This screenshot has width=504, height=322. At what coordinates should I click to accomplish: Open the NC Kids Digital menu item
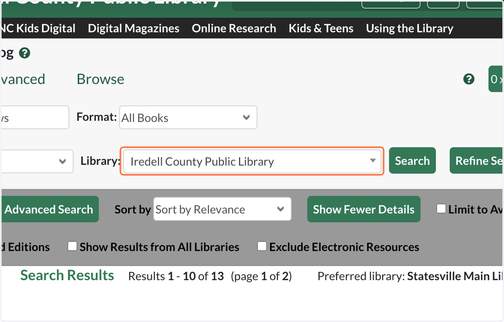click(x=38, y=29)
